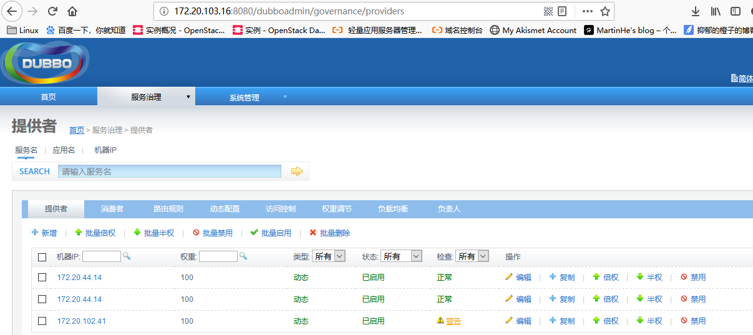Open the 检查 filter dropdown
The image size is (753, 335).
tap(472, 256)
